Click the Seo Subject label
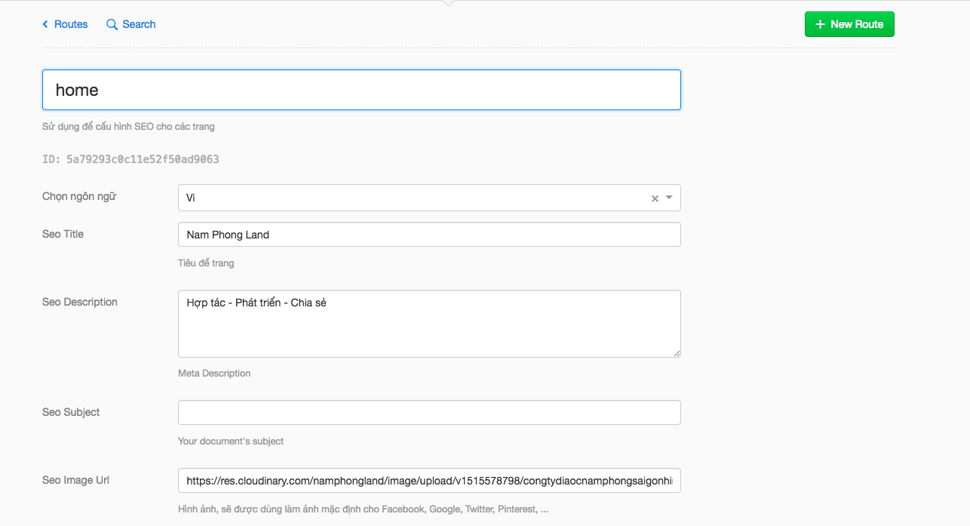This screenshot has height=526, width=970. [x=71, y=412]
